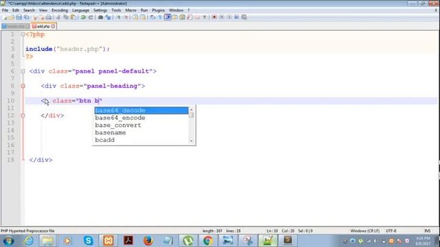Screen dimensions: 440x247
Task: Click the Start Recording macro icon
Action: (x=214, y=17)
